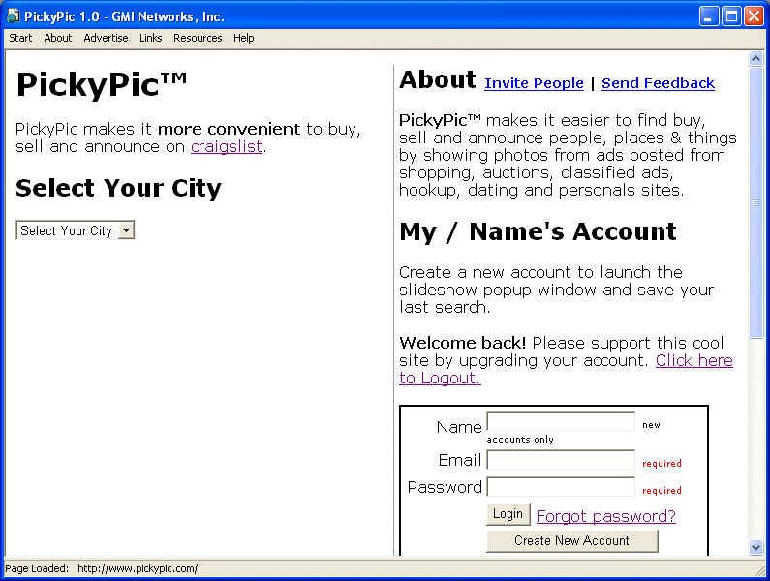Open the About menu
Viewport: 770px width, 581px height.
(58, 38)
